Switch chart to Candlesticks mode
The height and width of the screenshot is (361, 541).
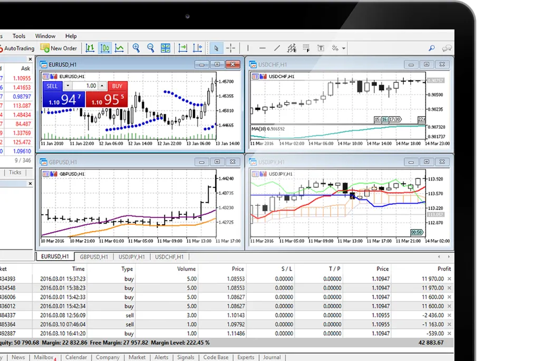tap(105, 49)
